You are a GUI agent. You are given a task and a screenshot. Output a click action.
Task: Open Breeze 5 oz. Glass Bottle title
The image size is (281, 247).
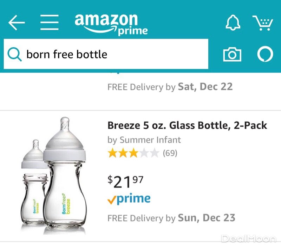[x=187, y=125]
